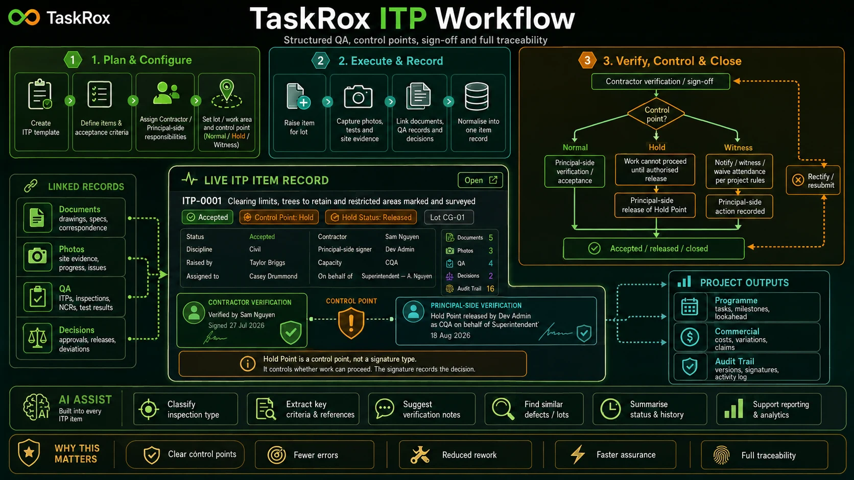
Task: Click the Taylor Briggs raised-by value
Action: pyautogui.click(x=267, y=263)
